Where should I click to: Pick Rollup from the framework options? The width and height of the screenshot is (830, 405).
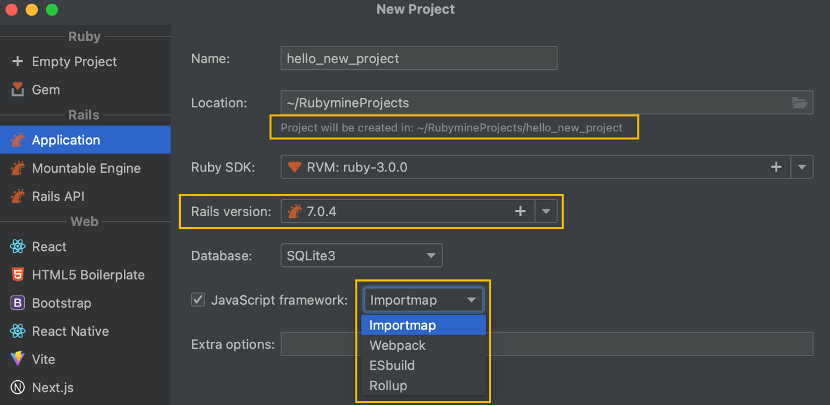[388, 385]
